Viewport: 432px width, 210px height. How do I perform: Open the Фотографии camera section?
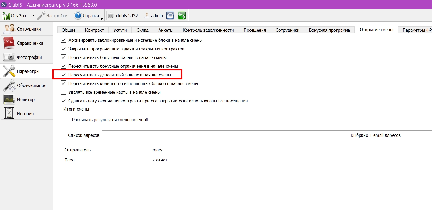27,57
